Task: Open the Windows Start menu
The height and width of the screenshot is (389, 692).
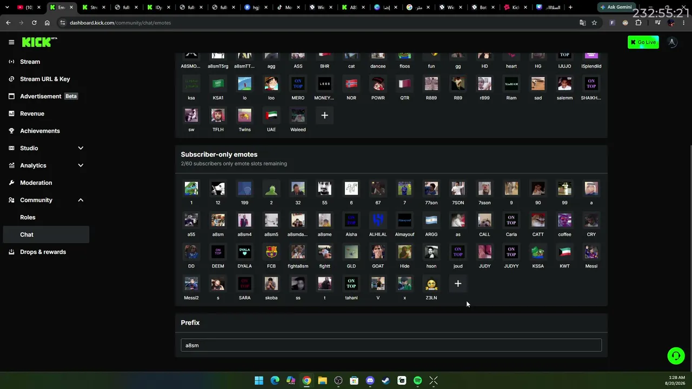Action: click(259, 380)
